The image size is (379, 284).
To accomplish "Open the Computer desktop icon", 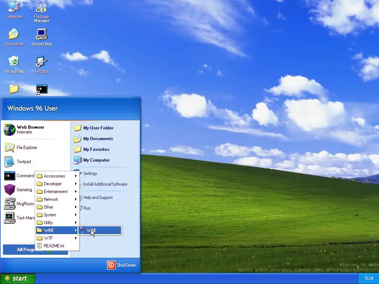I will (14, 10).
